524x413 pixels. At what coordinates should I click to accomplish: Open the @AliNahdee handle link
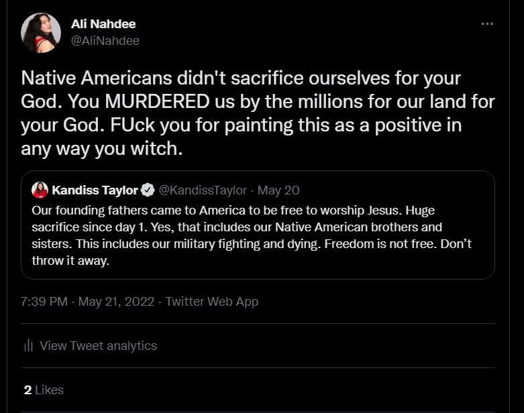105,41
